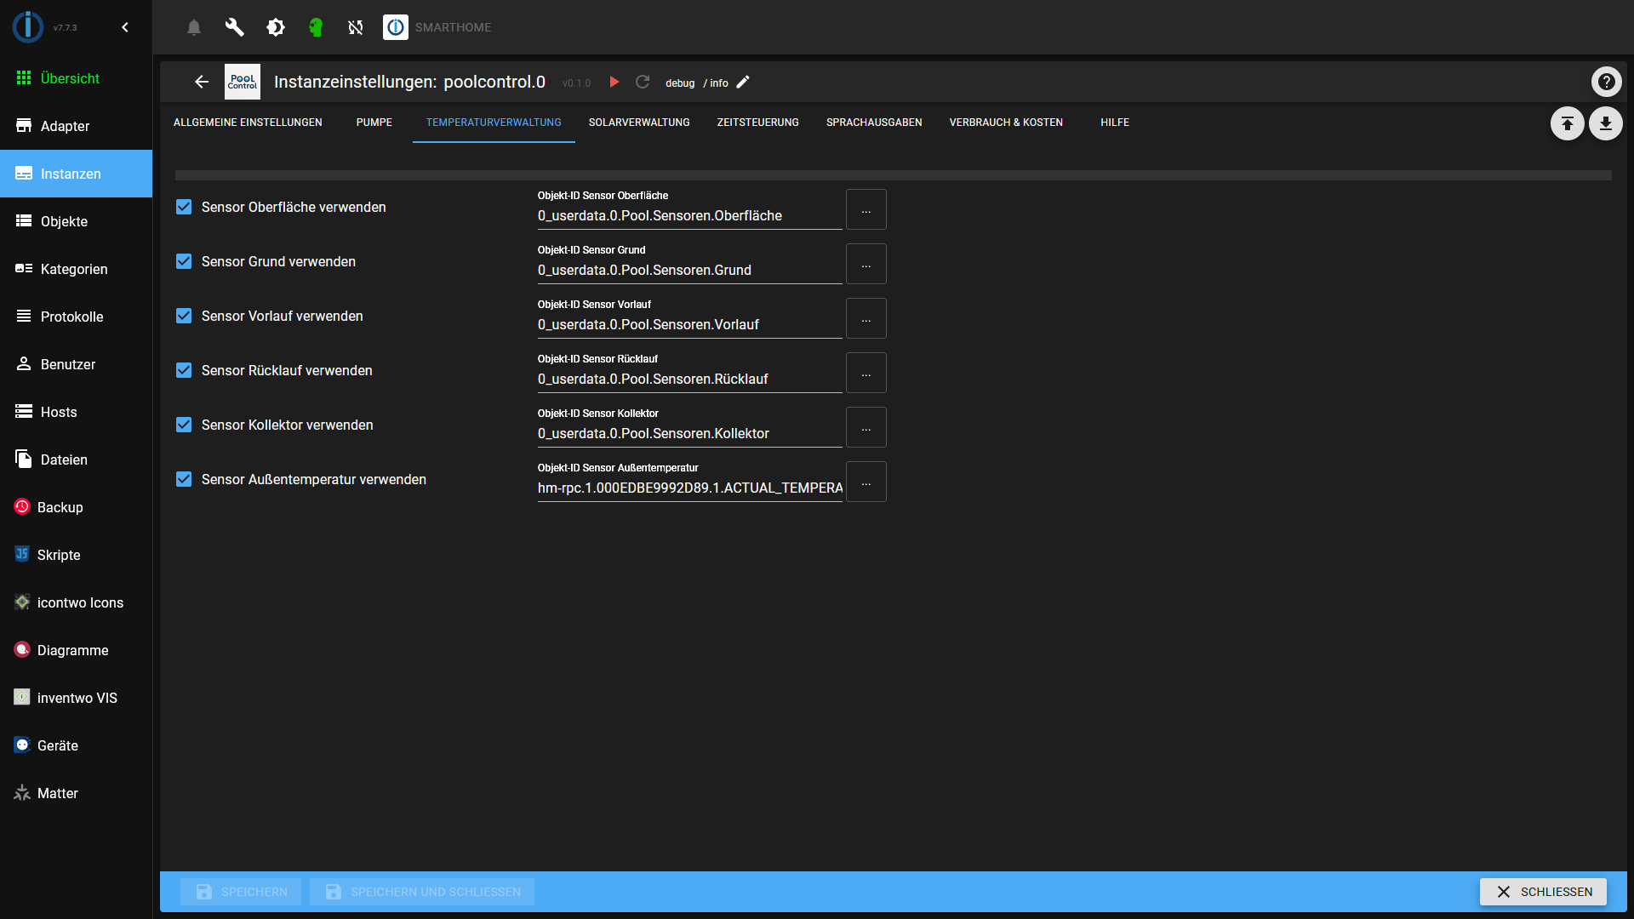
Task: Edit the log level with the pencil icon
Action: [743, 82]
